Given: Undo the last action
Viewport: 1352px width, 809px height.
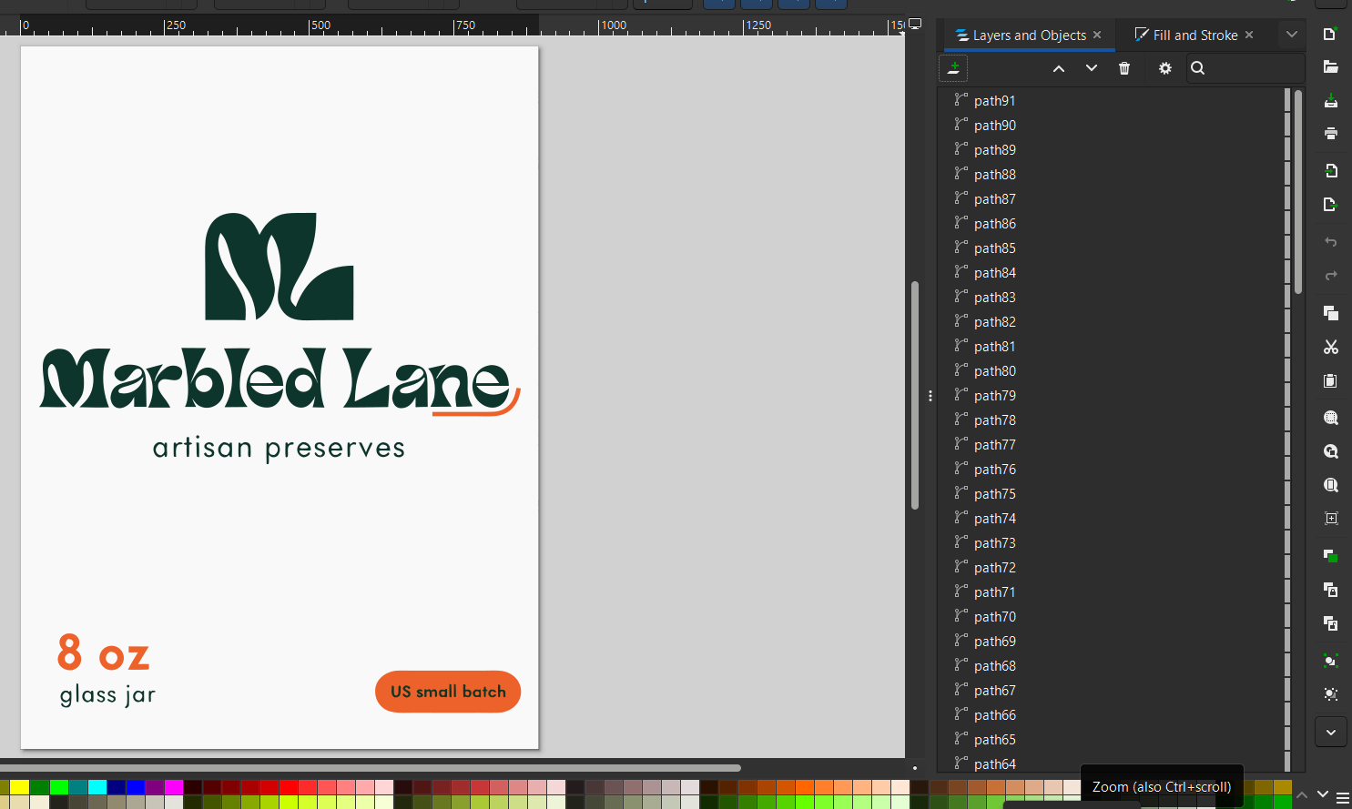Looking at the screenshot, I should coord(1330,242).
